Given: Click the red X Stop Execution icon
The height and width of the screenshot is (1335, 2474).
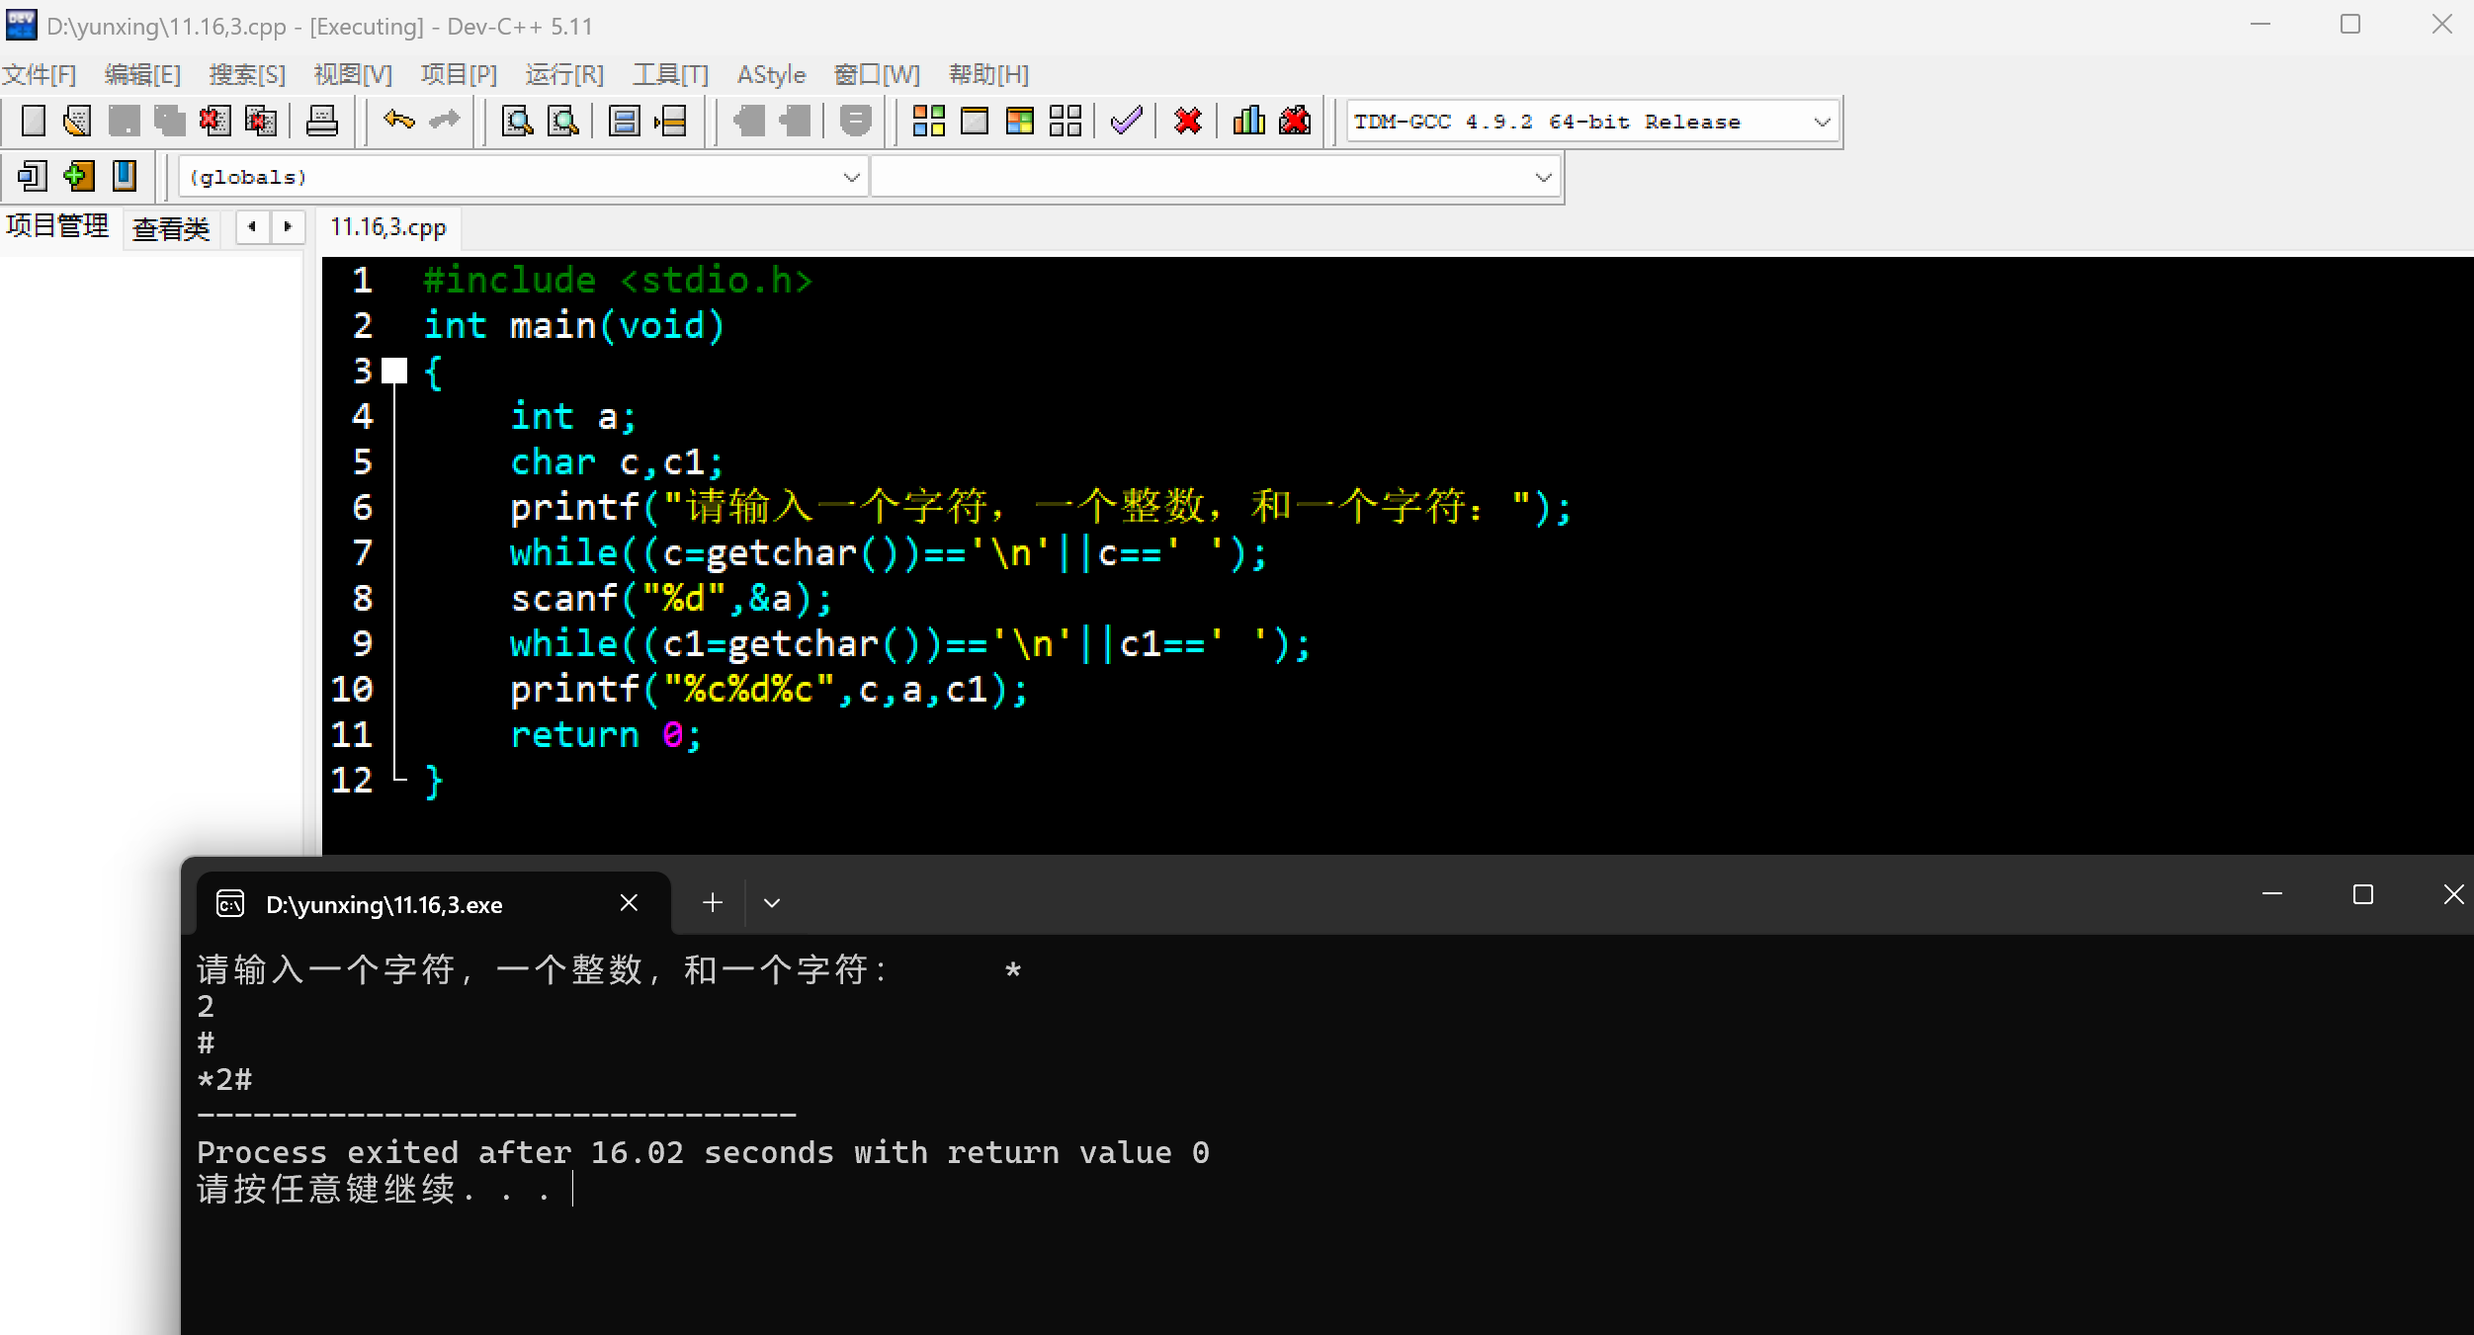Looking at the screenshot, I should (x=1187, y=122).
